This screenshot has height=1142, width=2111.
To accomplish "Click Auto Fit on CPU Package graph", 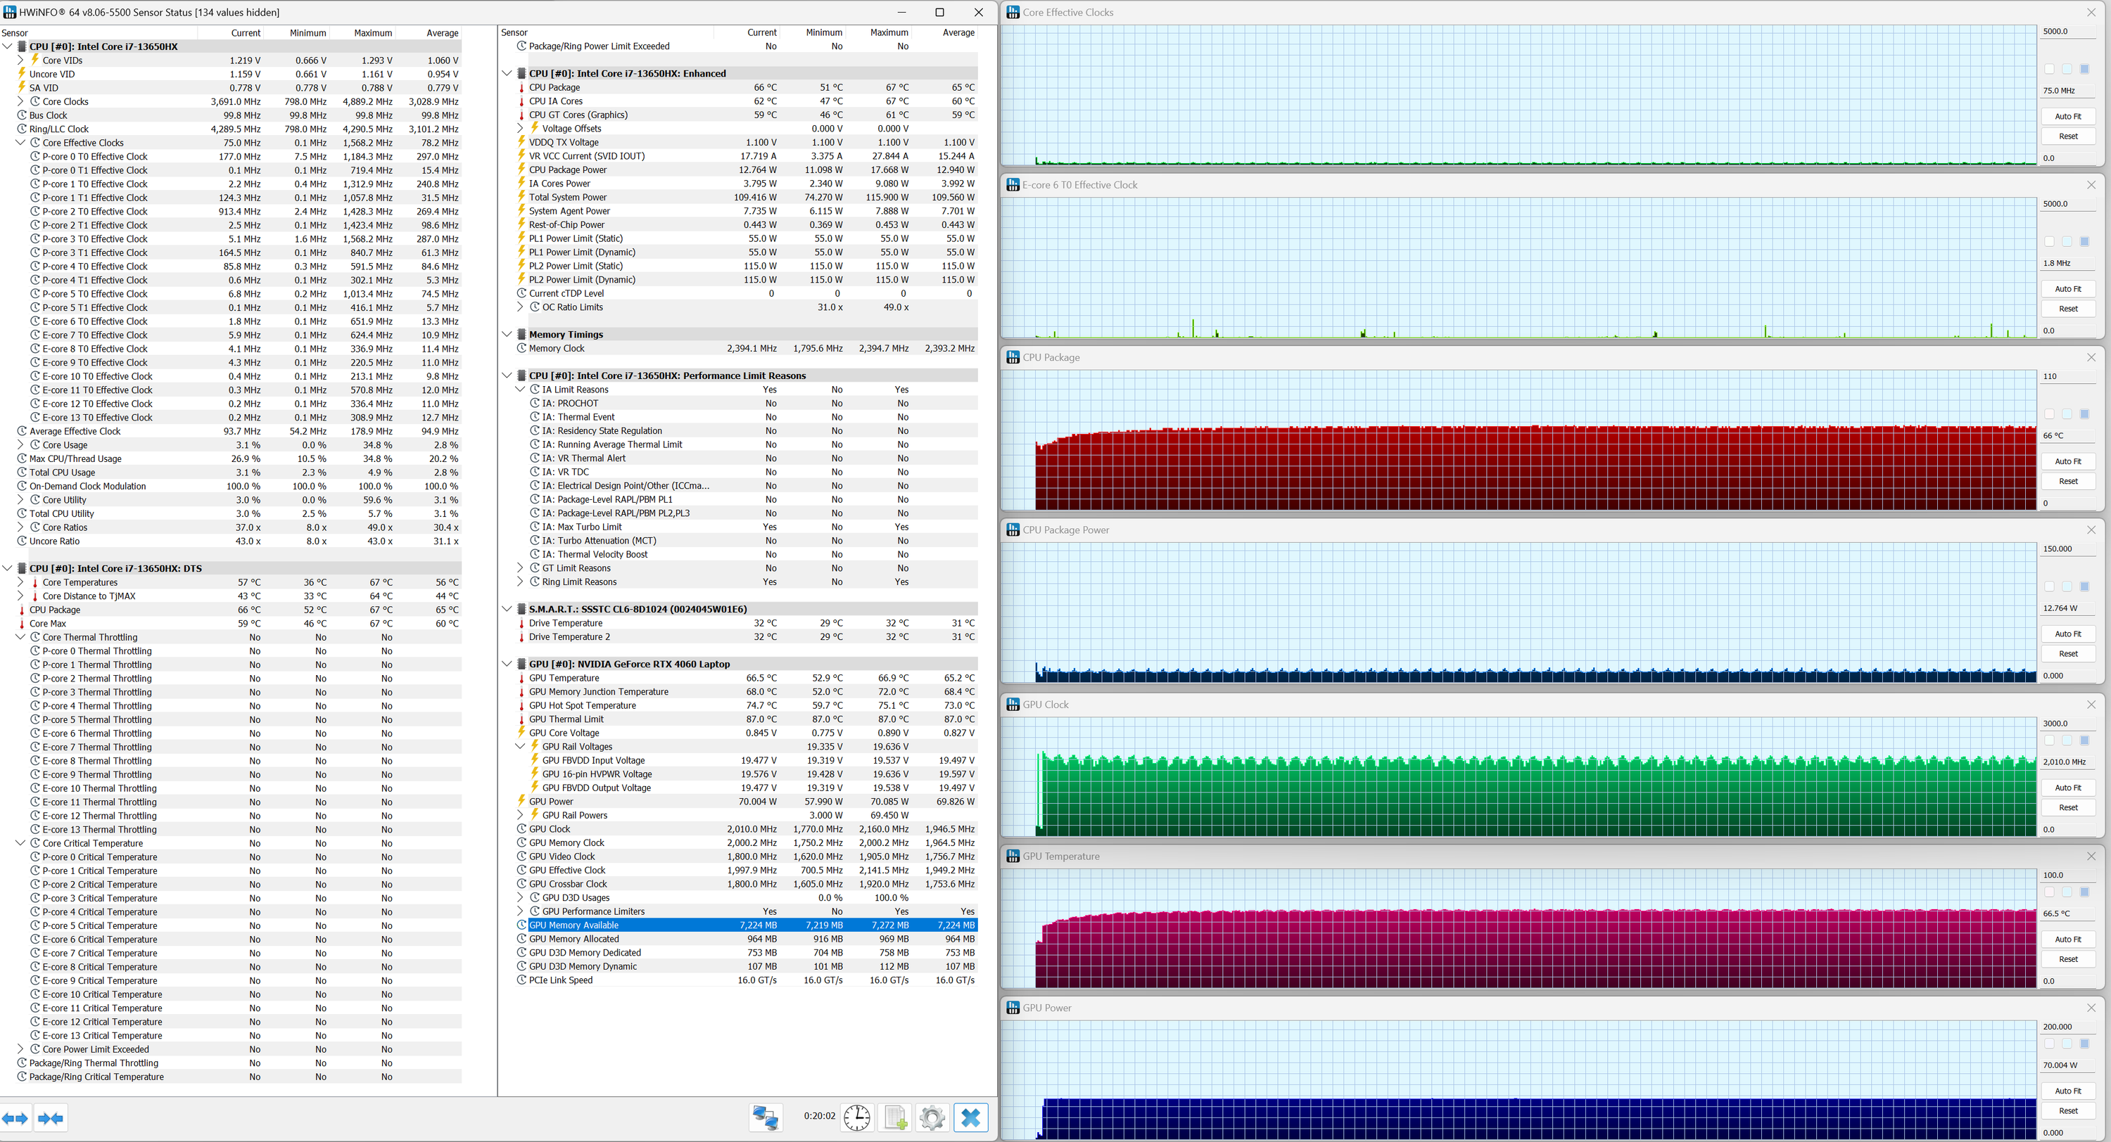I will point(2067,461).
